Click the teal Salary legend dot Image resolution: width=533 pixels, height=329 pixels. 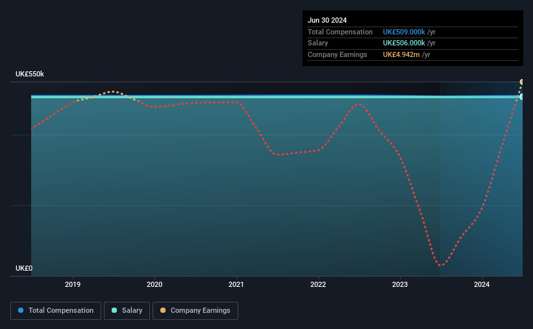tap(114, 310)
